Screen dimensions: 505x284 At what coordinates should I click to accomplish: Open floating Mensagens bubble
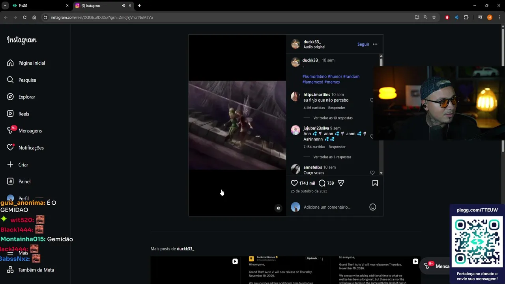(x=436, y=266)
